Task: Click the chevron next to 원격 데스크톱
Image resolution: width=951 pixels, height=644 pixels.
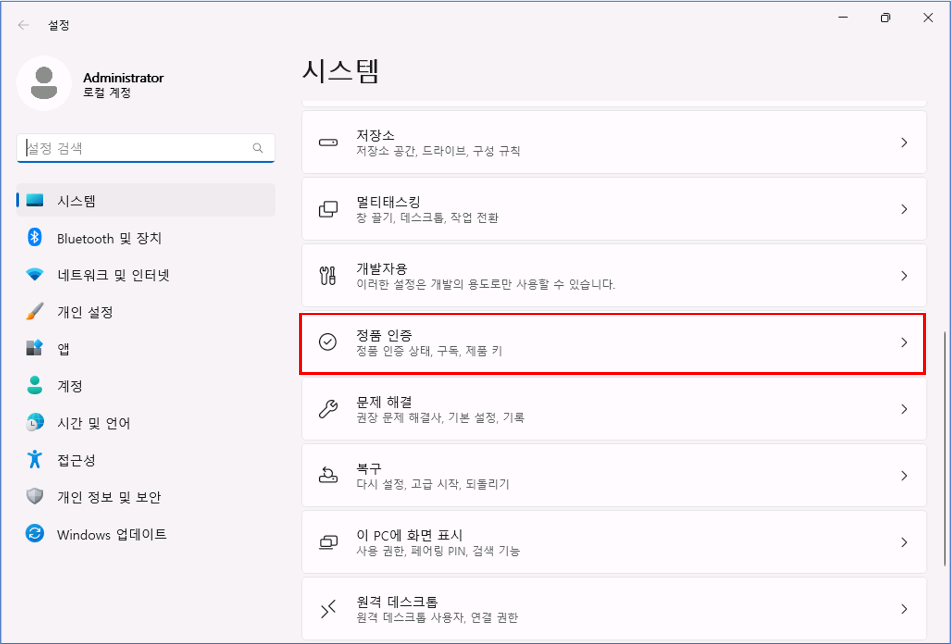Action: (904, 609)
